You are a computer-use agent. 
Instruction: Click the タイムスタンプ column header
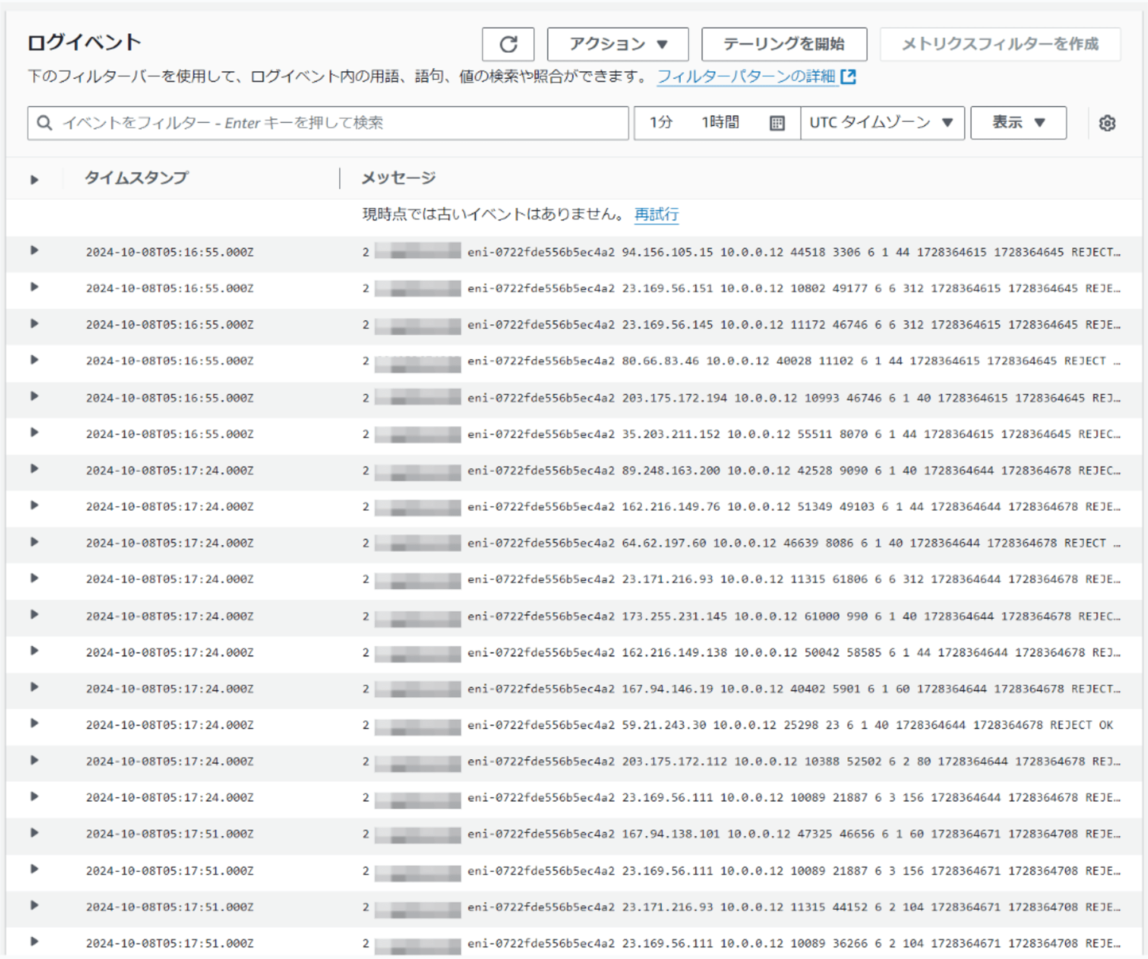coord(136,178)
